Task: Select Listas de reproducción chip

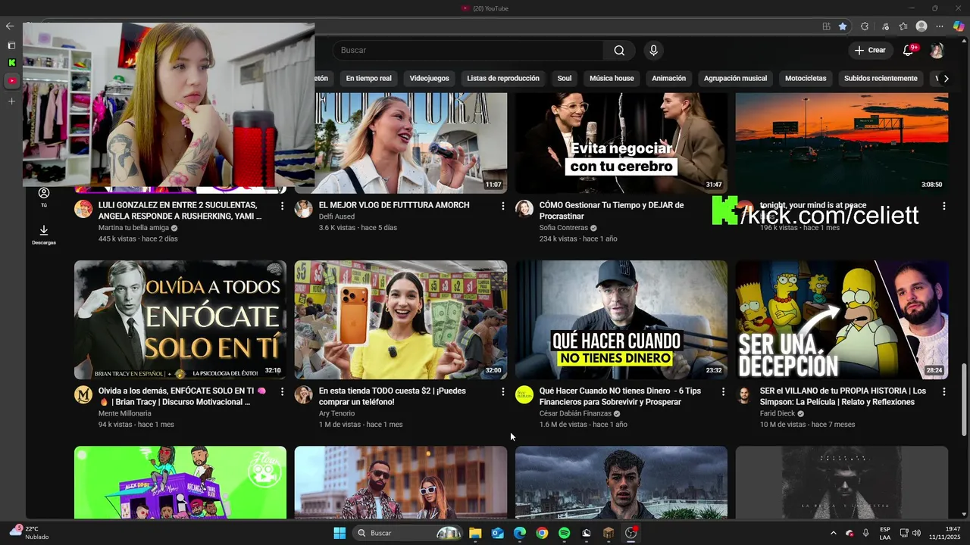Action: click(503, 78)
